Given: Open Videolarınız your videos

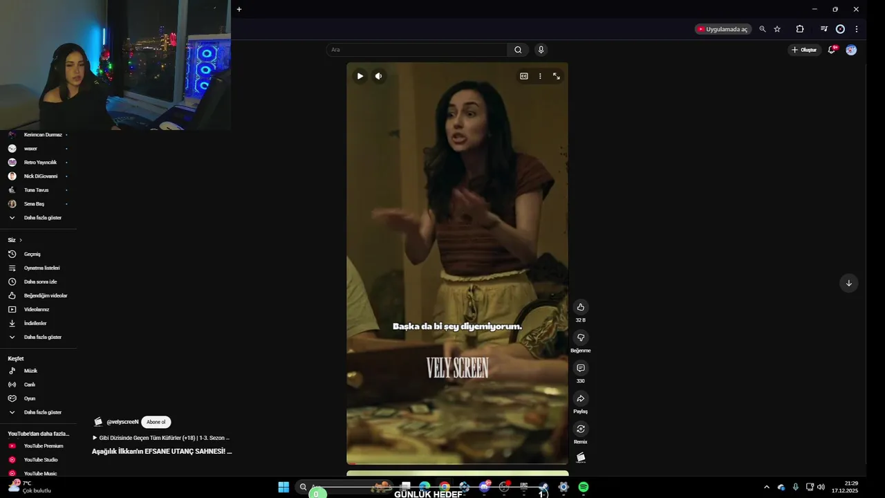Looking at the screenshot, I should (38, 309).
